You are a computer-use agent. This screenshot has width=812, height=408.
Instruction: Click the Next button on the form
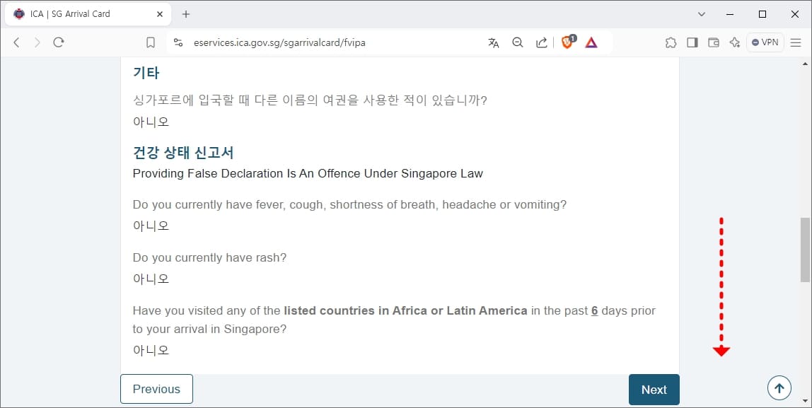coord(654,389)
